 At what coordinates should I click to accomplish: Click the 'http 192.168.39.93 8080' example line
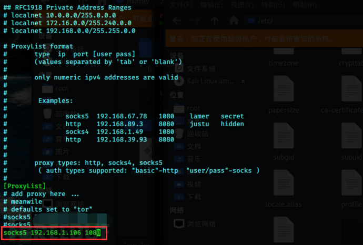[x=120, y=139]
